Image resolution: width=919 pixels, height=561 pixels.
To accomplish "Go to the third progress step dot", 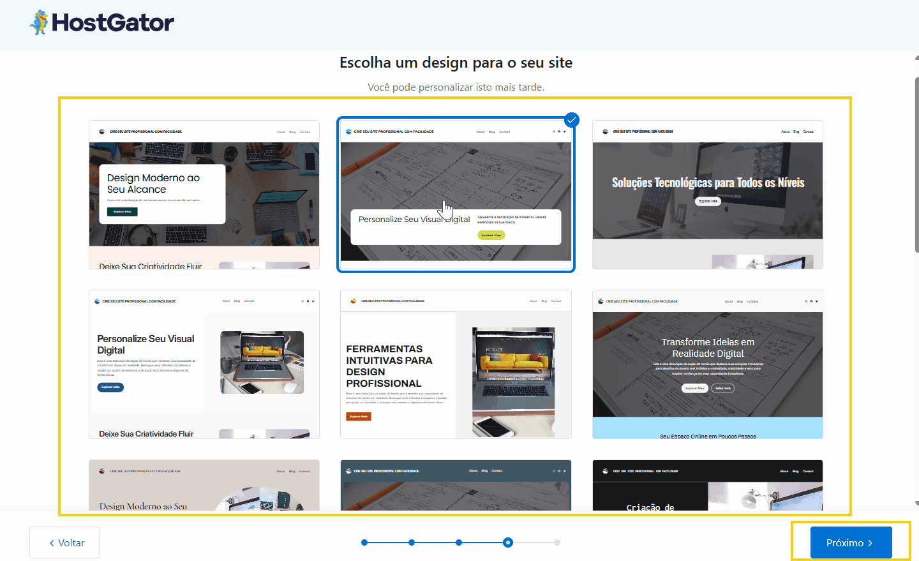I will tap(459, 542).
